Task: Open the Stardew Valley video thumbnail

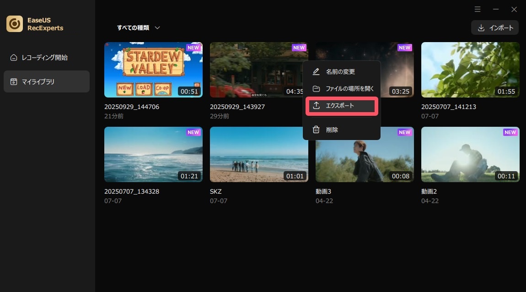Action: (153, 70)
